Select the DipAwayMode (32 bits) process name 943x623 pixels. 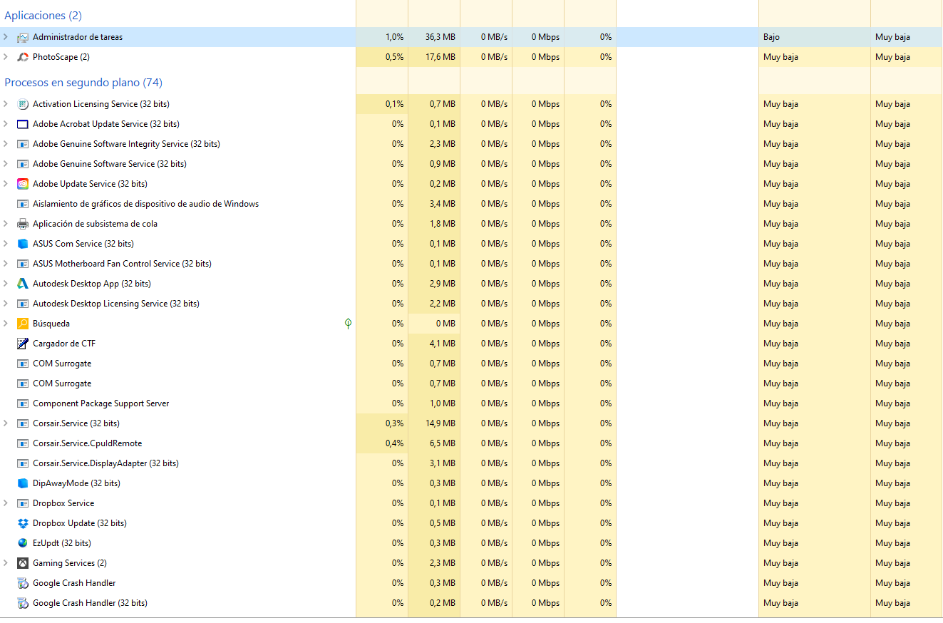coord(76,483)
